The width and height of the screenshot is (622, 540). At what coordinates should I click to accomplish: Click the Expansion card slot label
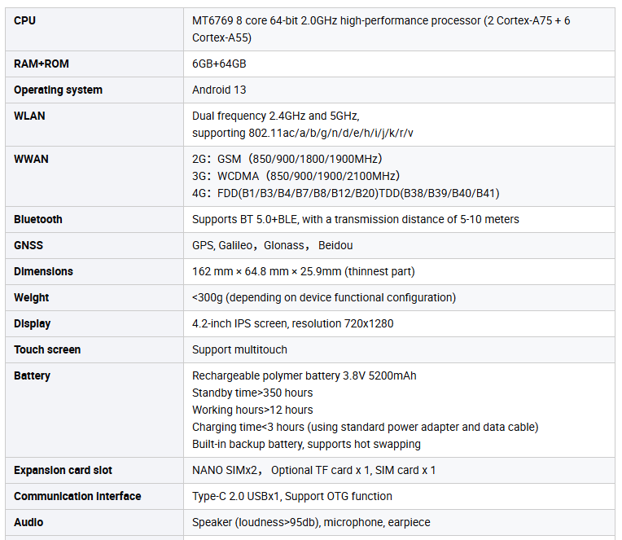[x=63, y=470]
